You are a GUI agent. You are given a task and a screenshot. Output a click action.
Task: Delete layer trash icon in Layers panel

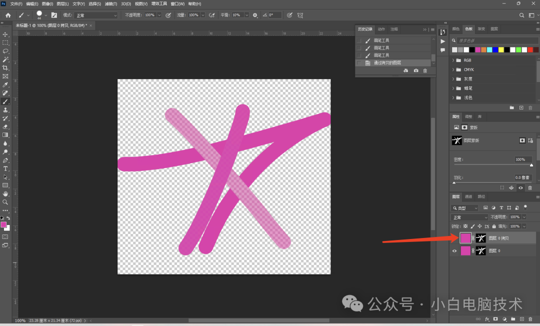(x=530, y=319)
